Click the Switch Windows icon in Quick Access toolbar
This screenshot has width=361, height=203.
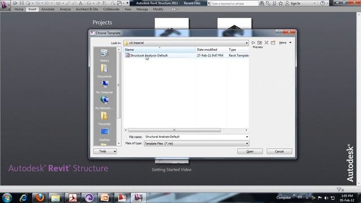coord(119,3)
